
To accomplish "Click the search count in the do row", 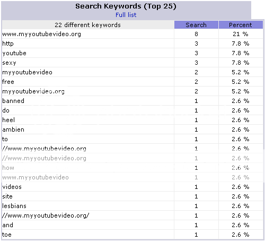I will coord(196,110).
